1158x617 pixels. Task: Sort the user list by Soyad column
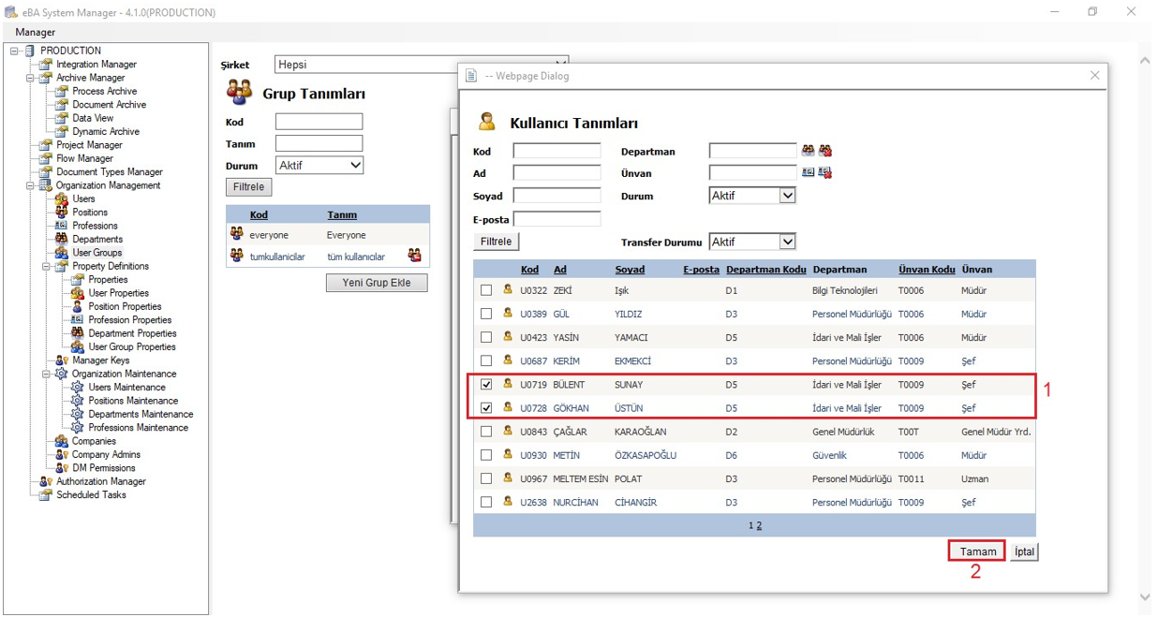coord(630,270)
